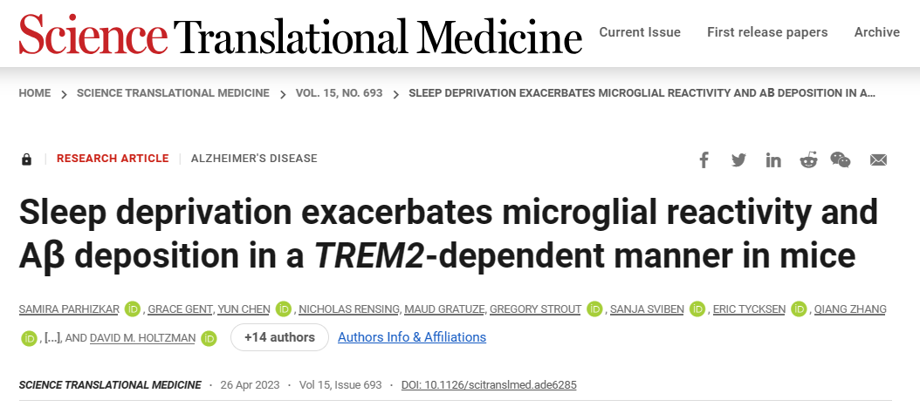This screenshot has height=407, width=920.
Task: Open the Current Issue menu
Action: click(640, 32)
